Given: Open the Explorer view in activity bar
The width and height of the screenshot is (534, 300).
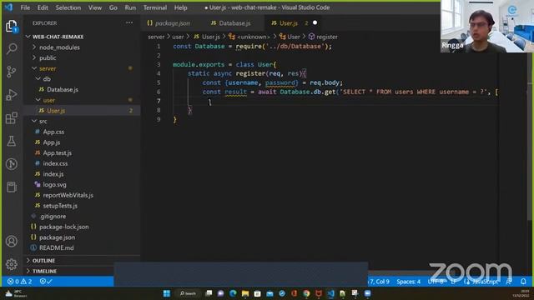Looking at the screenshot, I should tap(12, 26).
